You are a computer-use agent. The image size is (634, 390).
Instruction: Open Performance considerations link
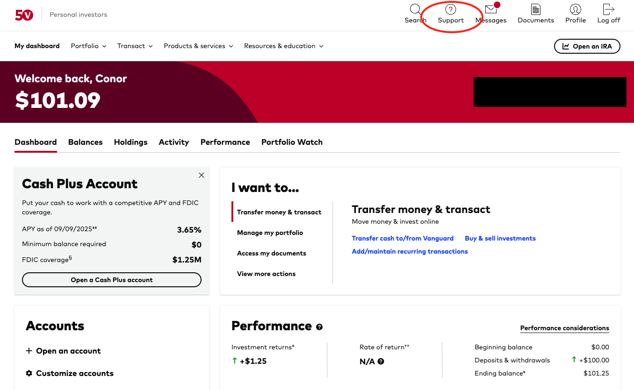[565, 328]
